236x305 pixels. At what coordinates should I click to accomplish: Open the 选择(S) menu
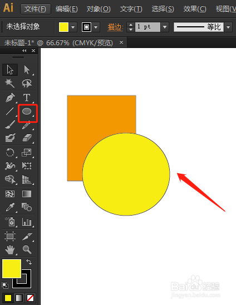(x=163, y=9)
